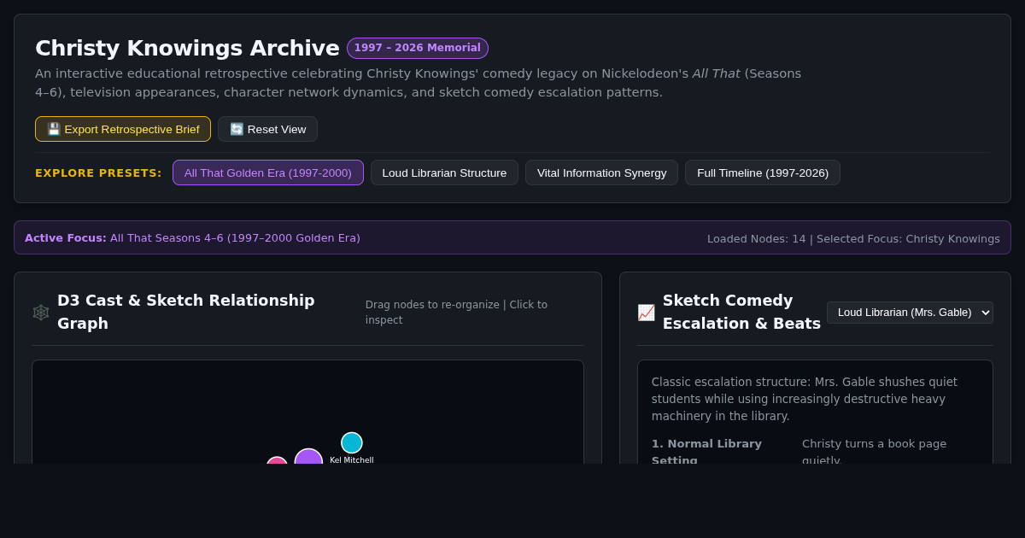Viewport: 1025px width, 538px height.
Task: Click the graph network icon beside title
Action: click(x=41, y=313)
